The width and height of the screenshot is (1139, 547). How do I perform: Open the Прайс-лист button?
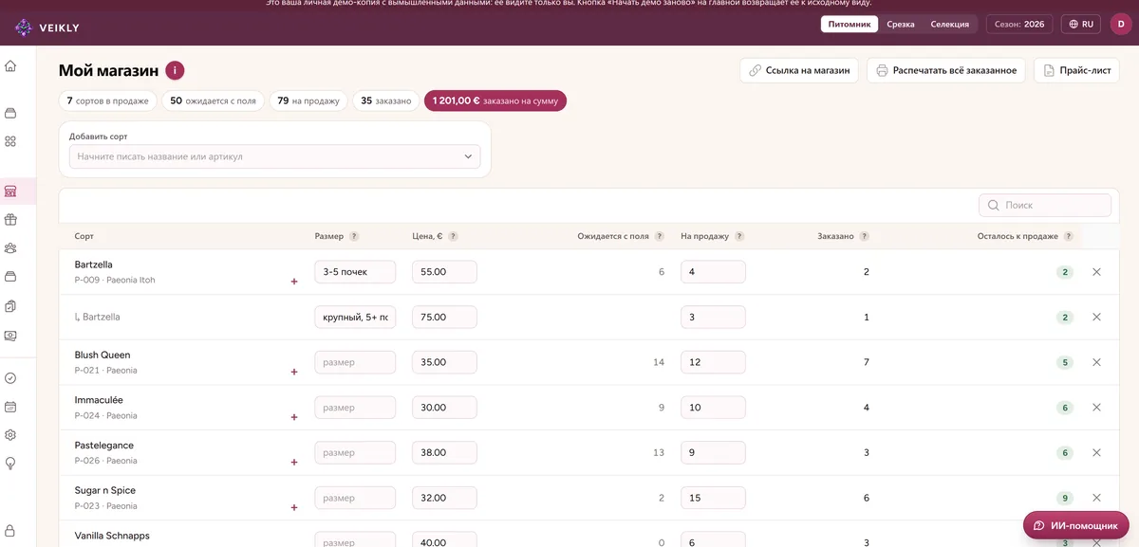point(1076,70)
